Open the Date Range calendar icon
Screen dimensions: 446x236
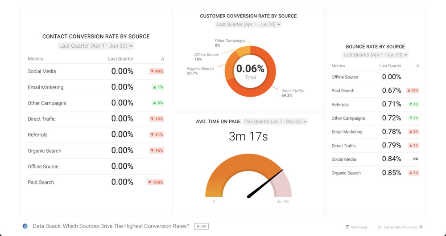(x=347, y=227)
